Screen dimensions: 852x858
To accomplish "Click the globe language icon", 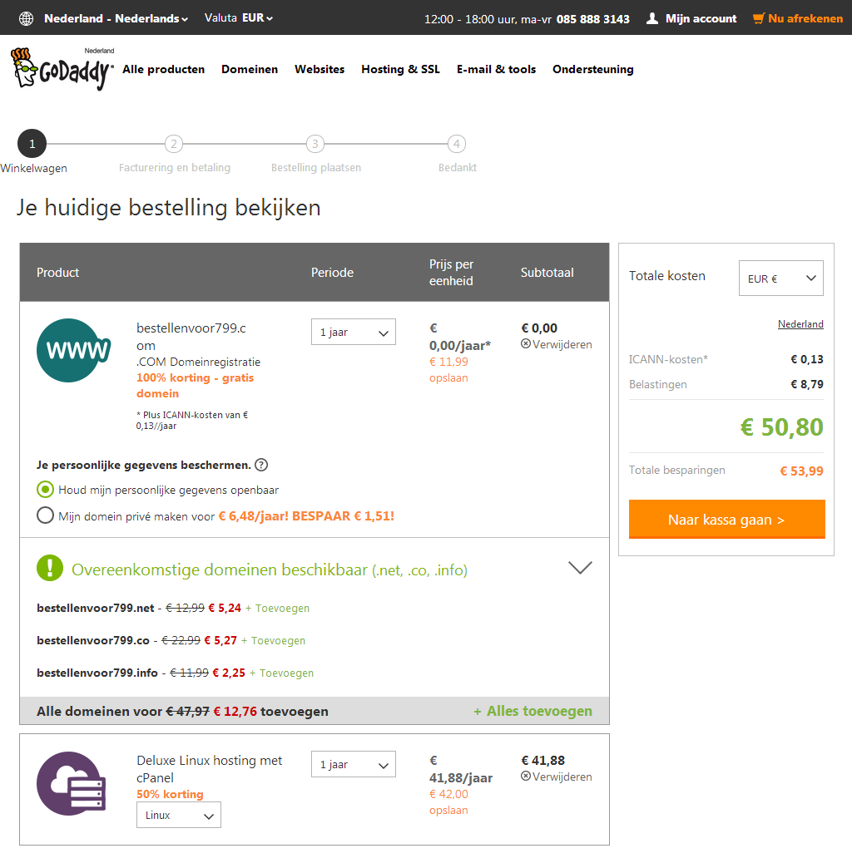I will tap(26, 18).
